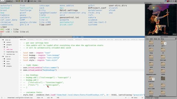
Task: Open init.lua in the project tree
Action: pyautogui.click(x=9, y=50)
